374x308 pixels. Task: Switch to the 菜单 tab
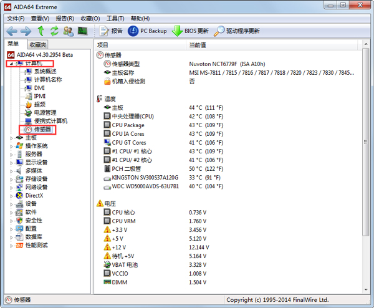click(x=13, y=44)
